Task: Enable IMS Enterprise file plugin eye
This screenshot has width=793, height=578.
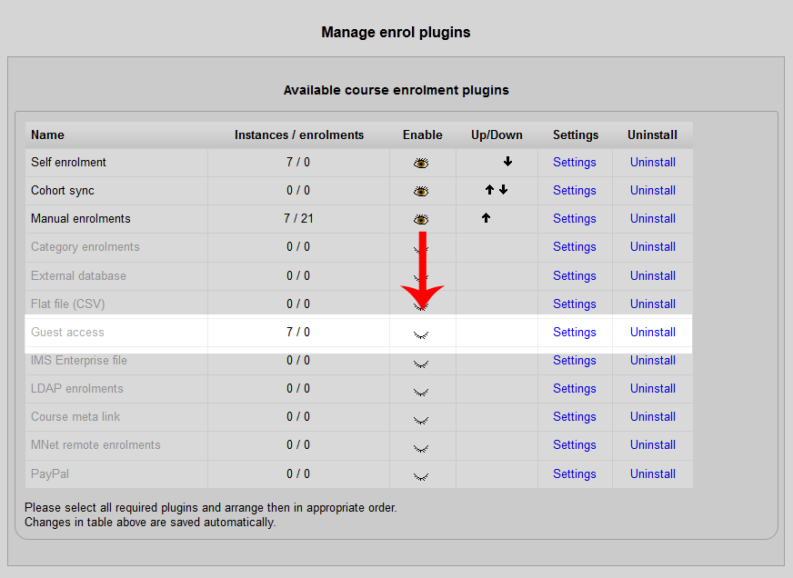Action: [x=421, y=364]
